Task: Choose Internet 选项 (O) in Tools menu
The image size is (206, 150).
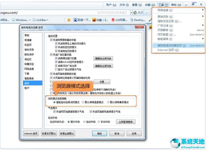Action: pyautogui.click(x=178, y=50)
